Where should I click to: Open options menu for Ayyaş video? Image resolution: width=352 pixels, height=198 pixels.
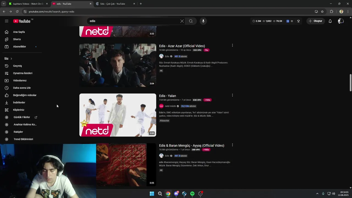click(x=232, y=145)
